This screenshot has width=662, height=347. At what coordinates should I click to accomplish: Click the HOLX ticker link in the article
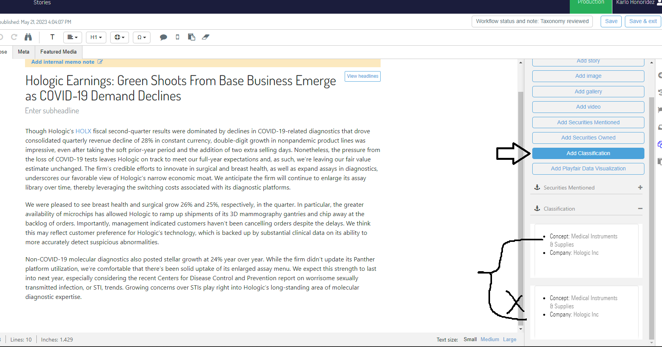(x=83, y=131)
